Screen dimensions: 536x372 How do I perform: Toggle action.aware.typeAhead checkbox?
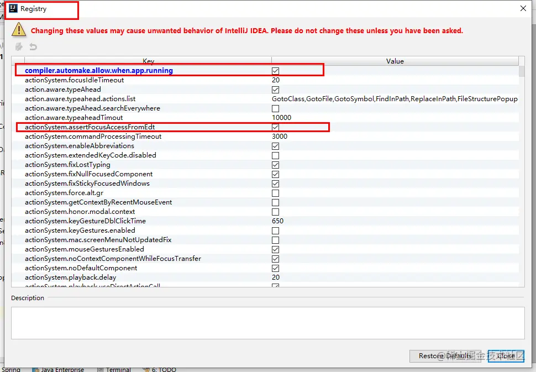pos(276,90)
